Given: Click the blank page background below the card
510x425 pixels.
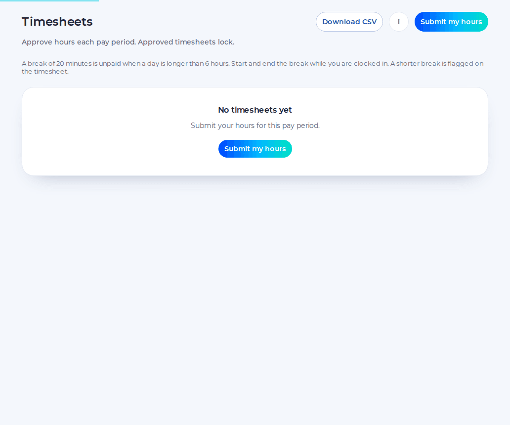Looking at the screenshot, I should point(255,293).
